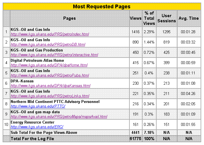
Task: Click the 'Most Requested Pages' title
Action: 102,7
